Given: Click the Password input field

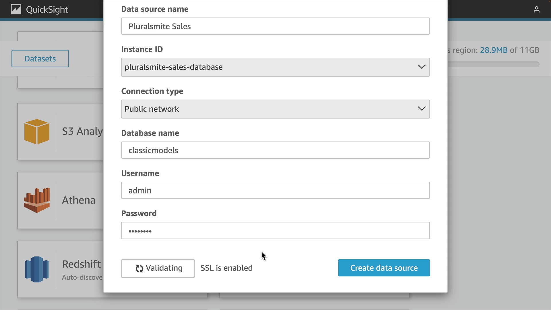Looking at the screenshot, I should click(x=275, y=230).
